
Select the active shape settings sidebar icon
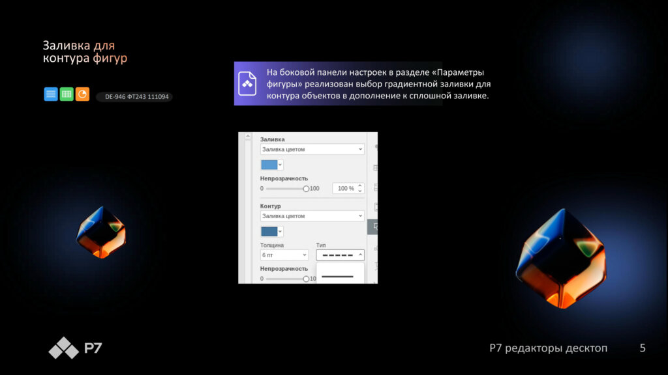pos(375,227)
